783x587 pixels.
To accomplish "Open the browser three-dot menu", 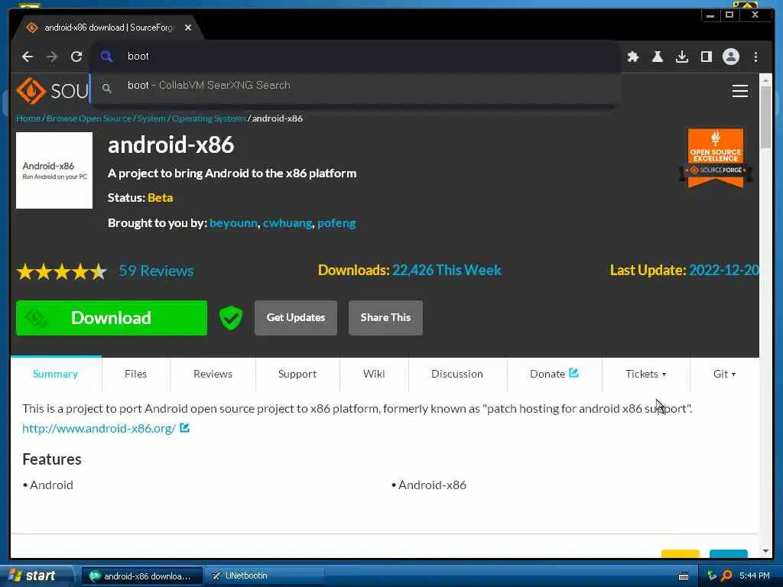I will coord(755,57).
